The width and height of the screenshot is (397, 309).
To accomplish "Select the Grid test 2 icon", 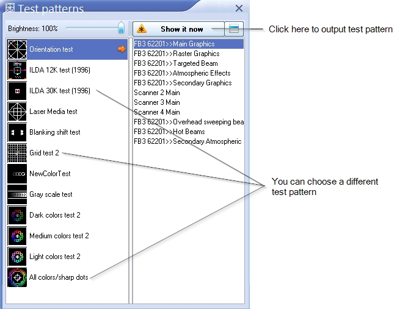I will 17,153.
